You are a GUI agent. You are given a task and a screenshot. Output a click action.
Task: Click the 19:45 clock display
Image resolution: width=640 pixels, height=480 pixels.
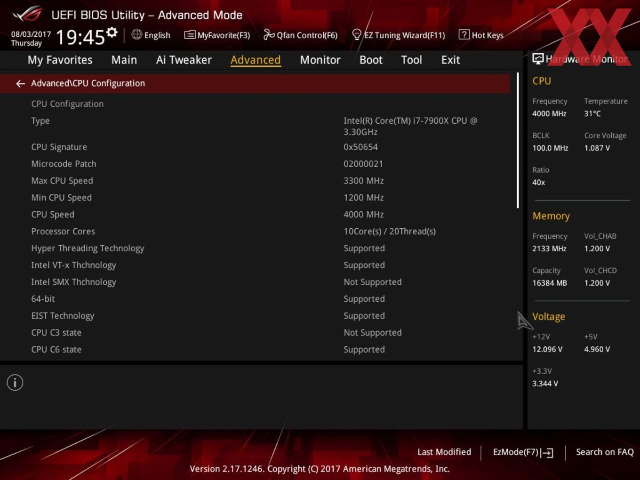80,37
